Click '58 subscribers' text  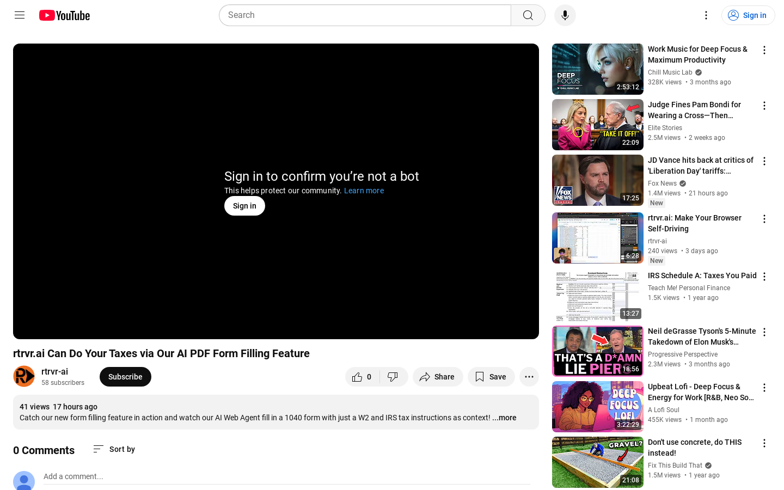(x=63, y=383)
